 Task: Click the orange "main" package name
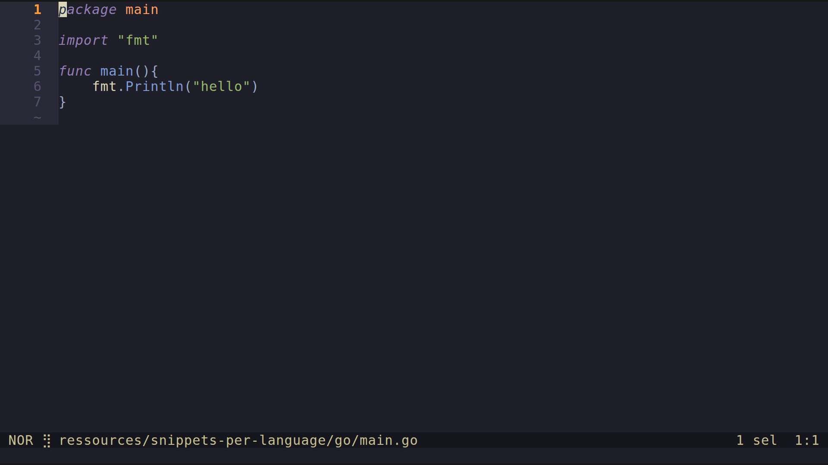click(142, 9)
